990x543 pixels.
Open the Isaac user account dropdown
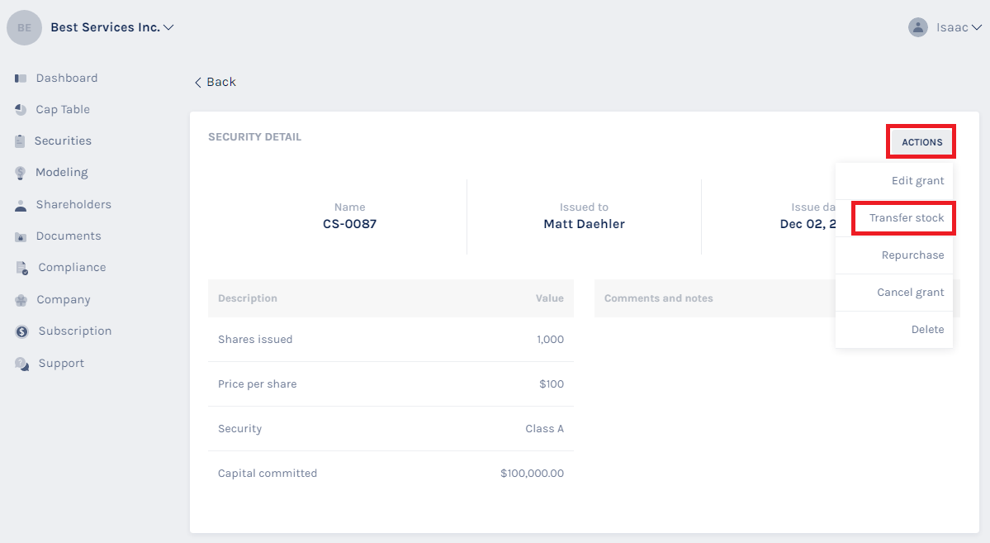pyautogui.click(x=976, y=27)
